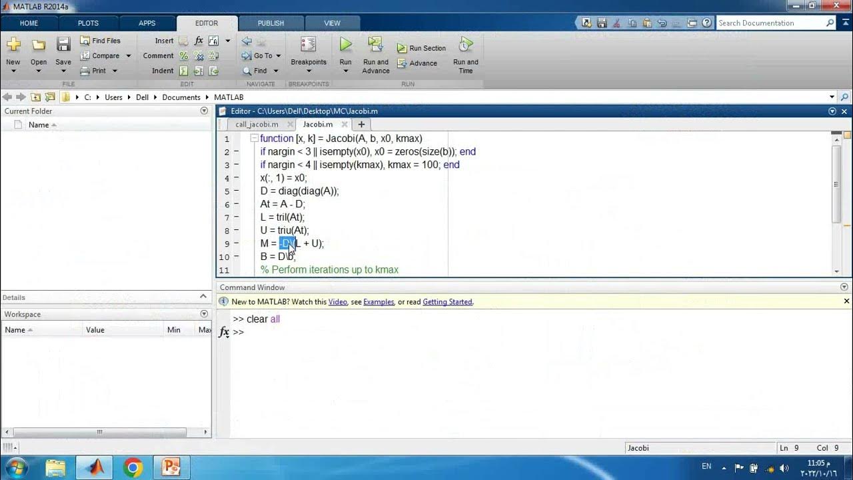Expand the Compare dropdown arrow
The height and width of the screenshot is (480, 853).
(x=128, y=56)
